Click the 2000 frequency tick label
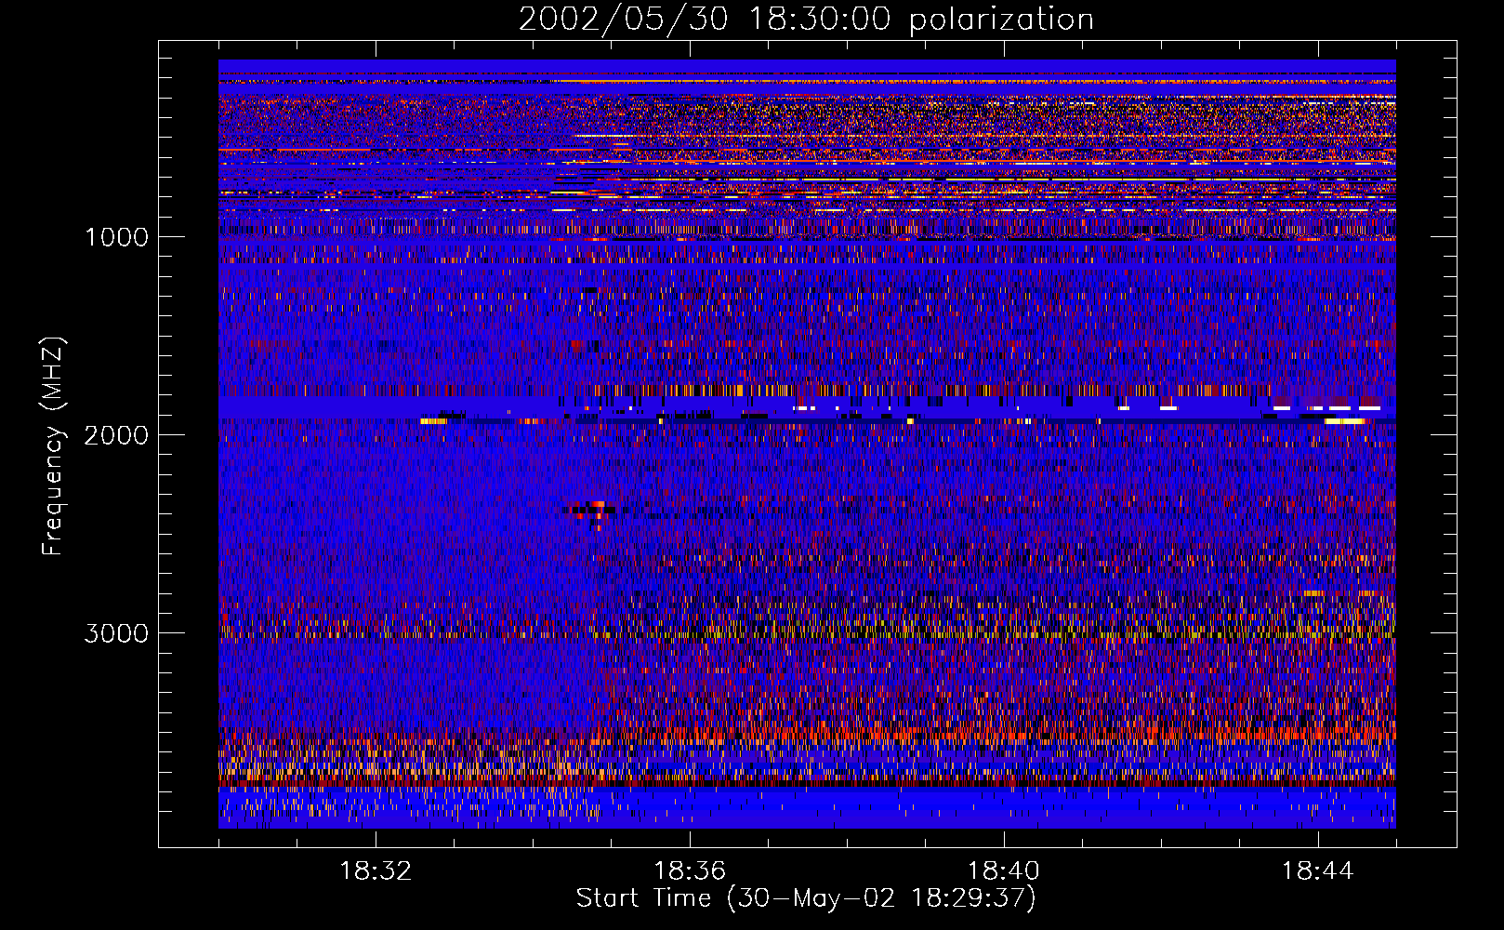Viewport: 1504px width, 930px height. point(116,435)
